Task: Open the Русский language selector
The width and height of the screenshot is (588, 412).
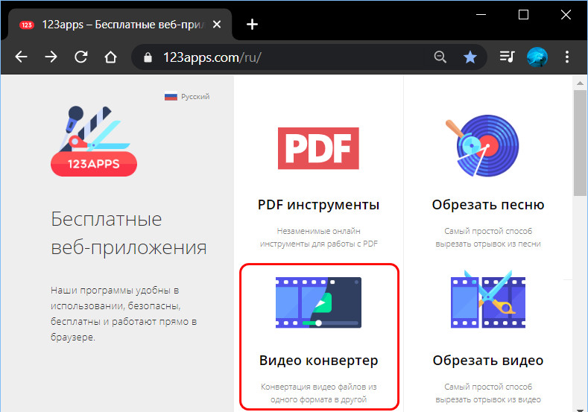Action: (187, 97)
